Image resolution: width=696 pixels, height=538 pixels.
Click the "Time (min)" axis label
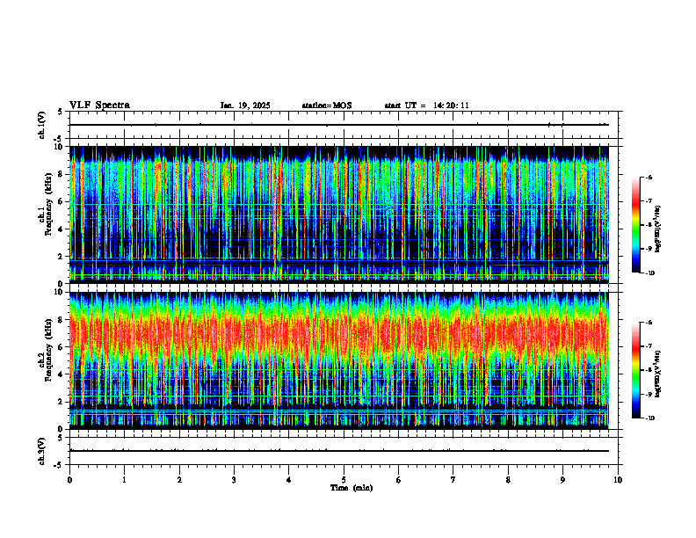(352, 488)
